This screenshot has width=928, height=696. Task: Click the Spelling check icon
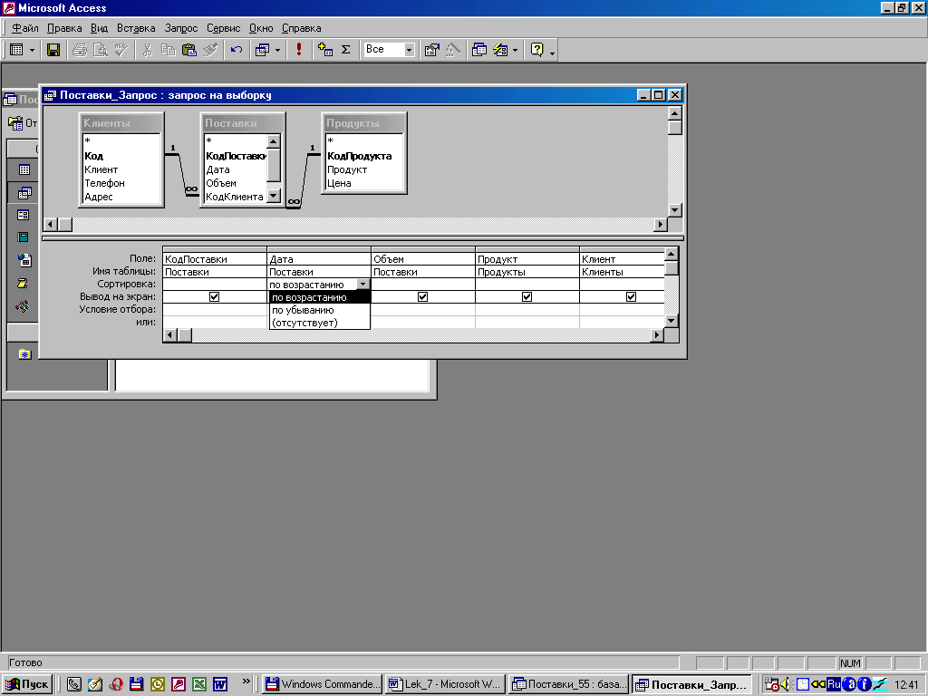pyautogui.click(x=121, y=50)
